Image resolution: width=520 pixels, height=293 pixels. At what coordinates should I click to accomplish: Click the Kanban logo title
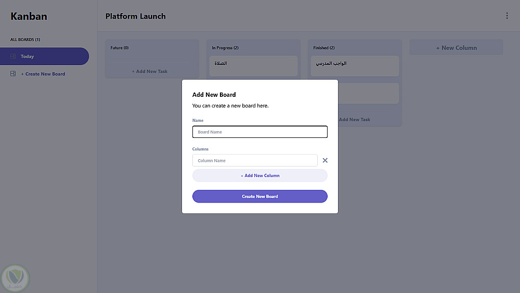pyautogui.click(x=29, y=16)
